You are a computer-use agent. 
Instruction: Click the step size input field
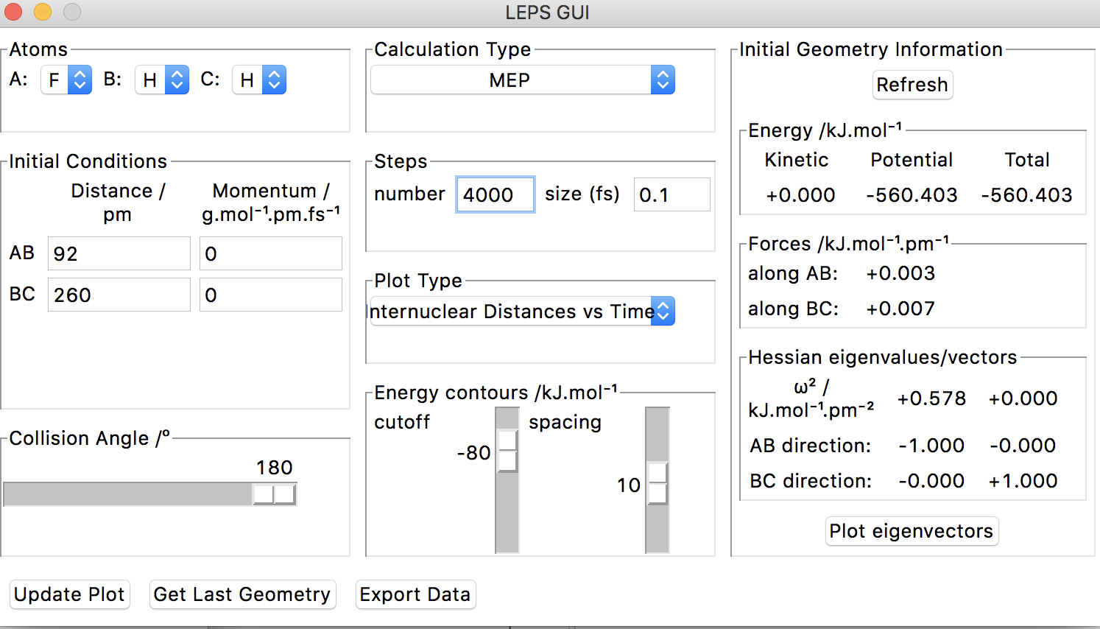pos(671,194)
